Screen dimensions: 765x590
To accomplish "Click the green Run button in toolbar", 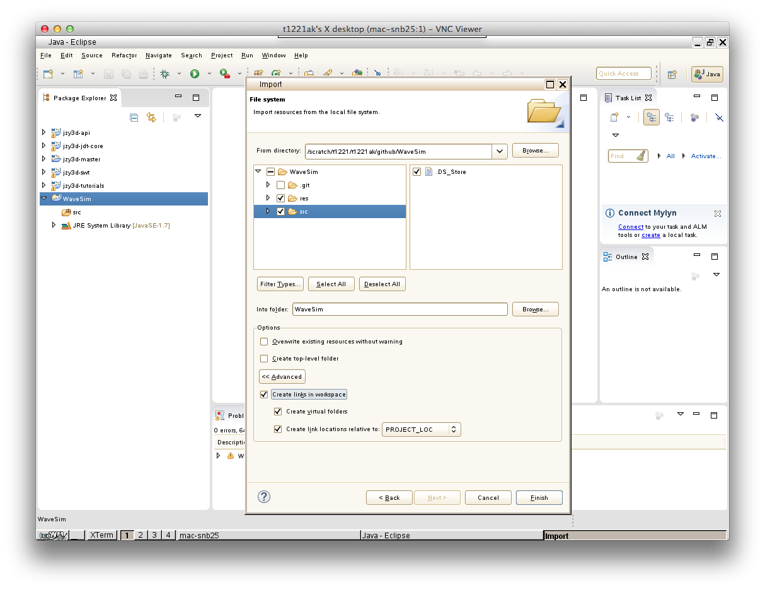I will coord(195,74).
